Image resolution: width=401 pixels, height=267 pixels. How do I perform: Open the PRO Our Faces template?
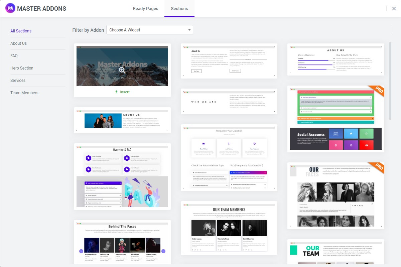(336, 196)
